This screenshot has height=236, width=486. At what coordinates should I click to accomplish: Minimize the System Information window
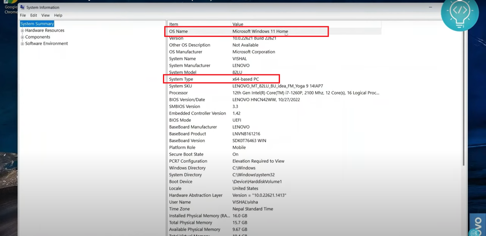(430, 7)
